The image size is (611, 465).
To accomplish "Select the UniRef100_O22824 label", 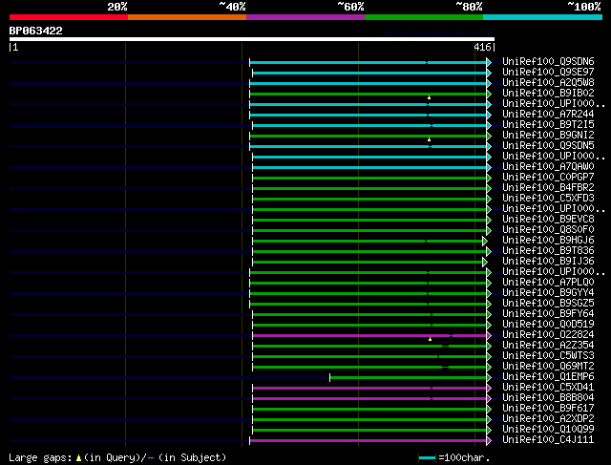I will (x=548, y=335).
